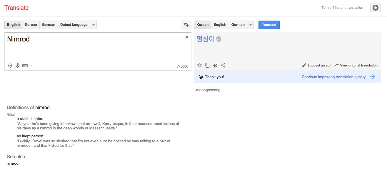This screenshot has width=387, height=170.
Task: Select English as target language
Action: (220, 25)
